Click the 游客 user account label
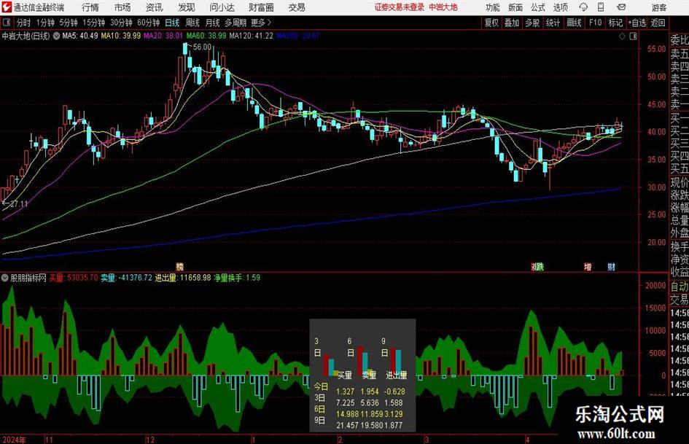The width and height of the screenshot is (689, 444). click(x=658, y=7)
